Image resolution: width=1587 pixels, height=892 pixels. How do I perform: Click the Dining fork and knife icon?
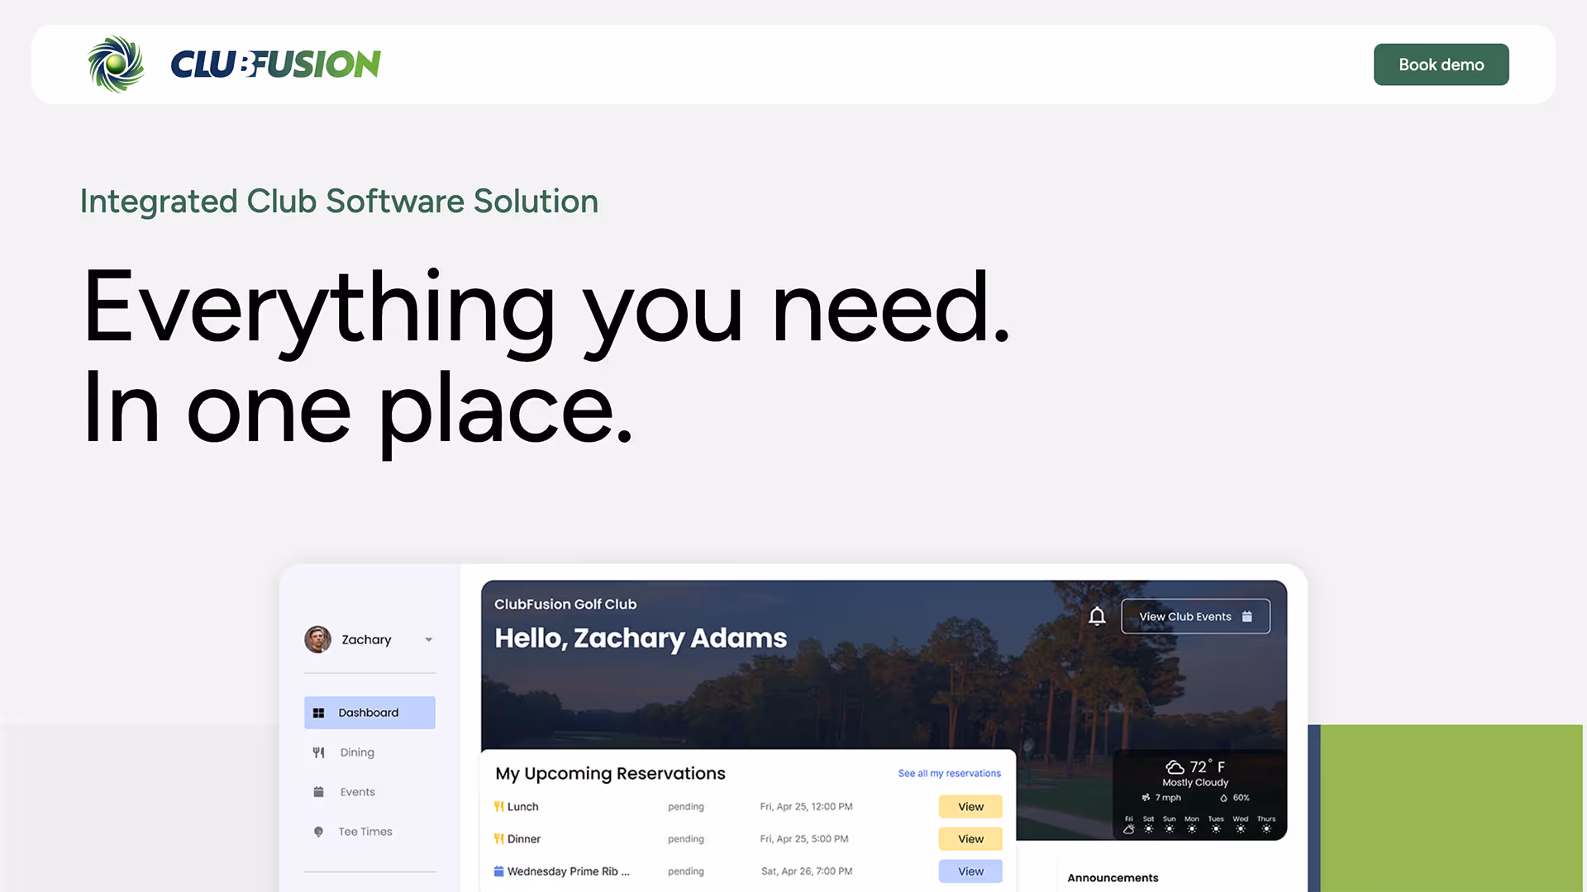pos(318,752)
